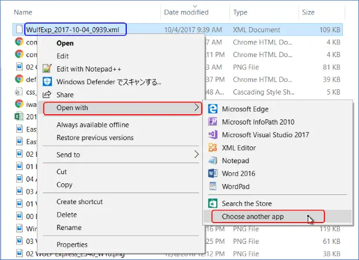
Task: Click the image icon of 38 KB PNG file
Action: (20, 253)
